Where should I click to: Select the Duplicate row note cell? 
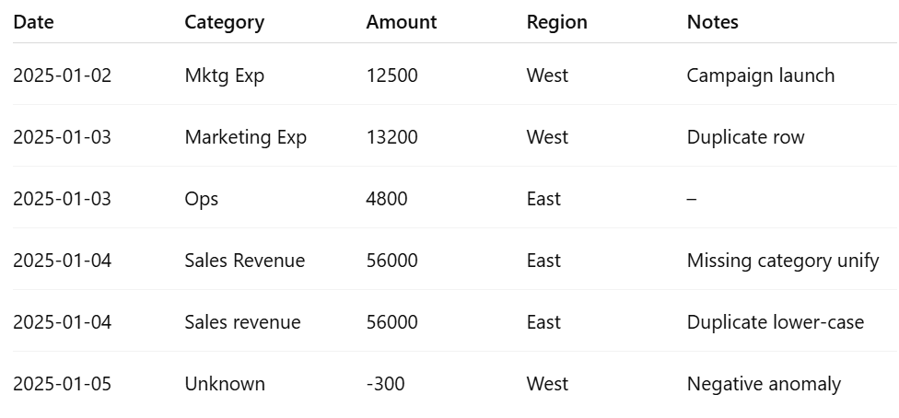click(745, 137)
